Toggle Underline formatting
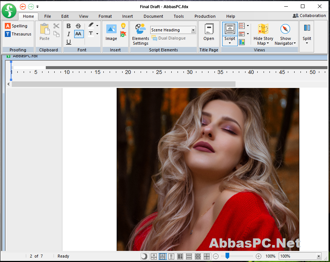 click(x=68, y=42)
